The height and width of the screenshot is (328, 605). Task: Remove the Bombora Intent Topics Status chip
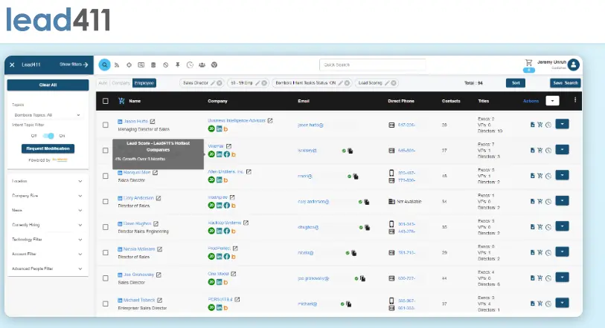pyautogui.click(x=347, y=83)
